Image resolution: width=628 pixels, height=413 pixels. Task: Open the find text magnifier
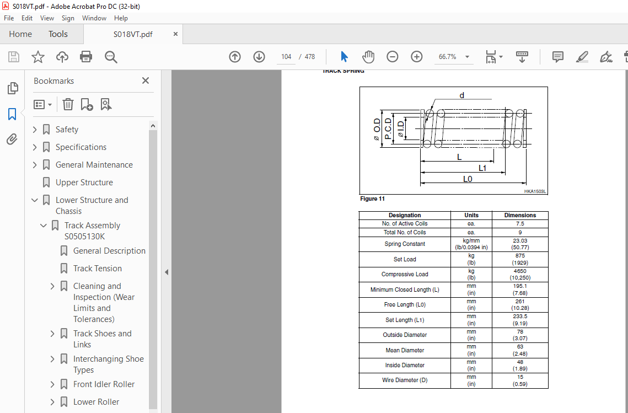pos(110,57)
